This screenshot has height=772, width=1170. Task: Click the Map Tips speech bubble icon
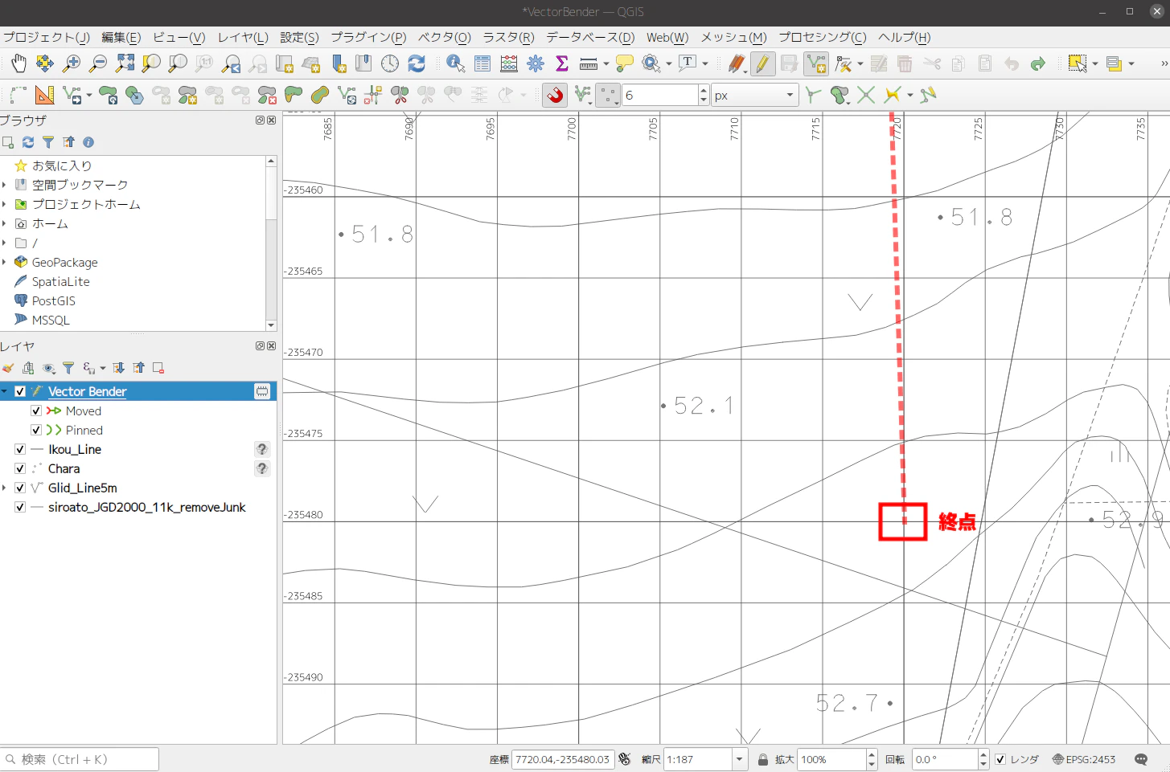point(624,63)
